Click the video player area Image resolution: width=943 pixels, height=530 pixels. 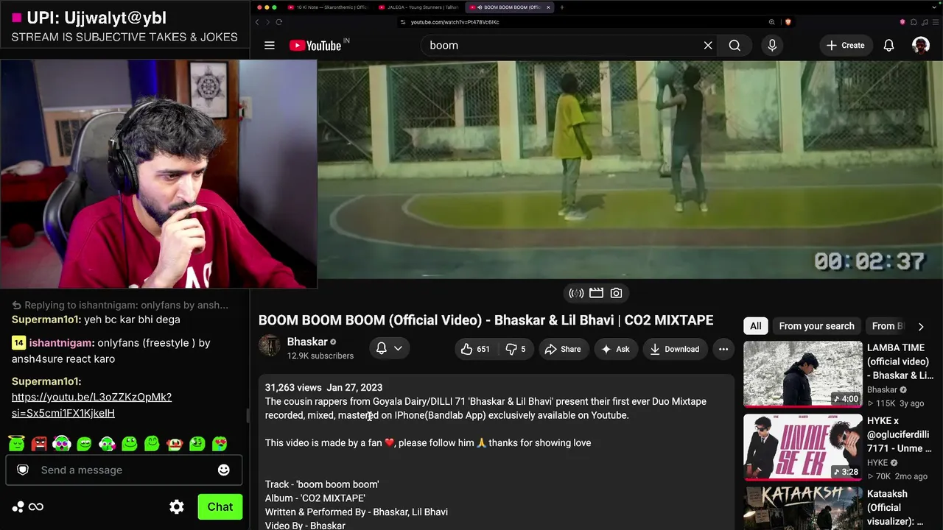click(630, 169)
